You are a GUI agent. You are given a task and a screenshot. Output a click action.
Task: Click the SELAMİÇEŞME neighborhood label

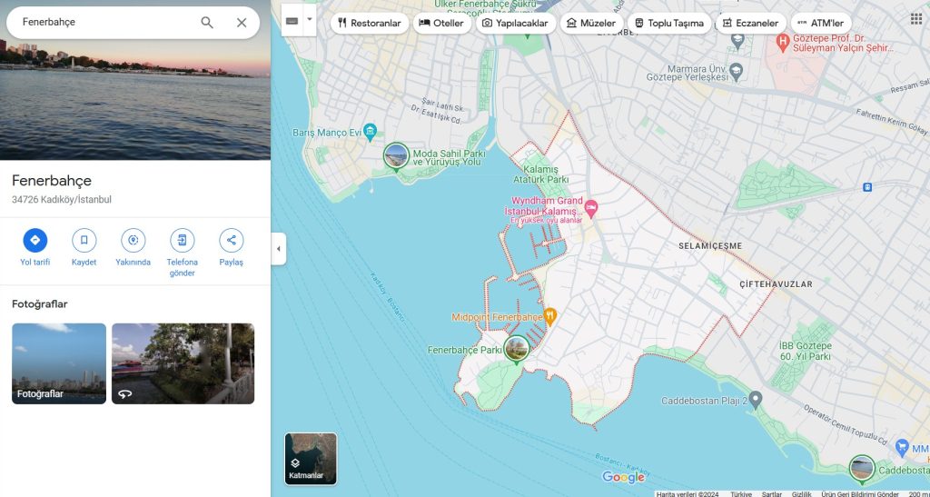pyautogui.click(x=710, y=245)
